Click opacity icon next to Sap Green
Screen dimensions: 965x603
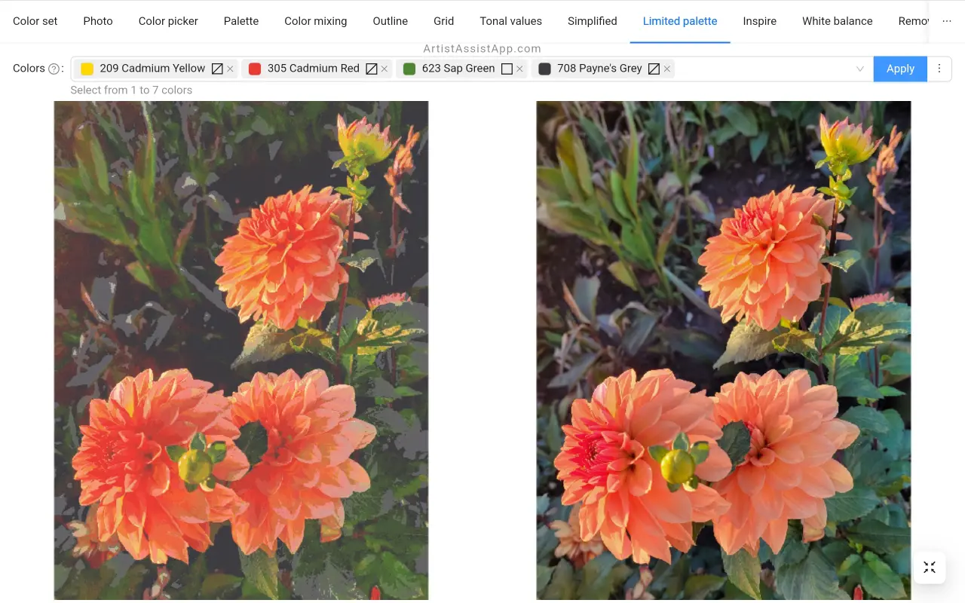coord(507,69)
